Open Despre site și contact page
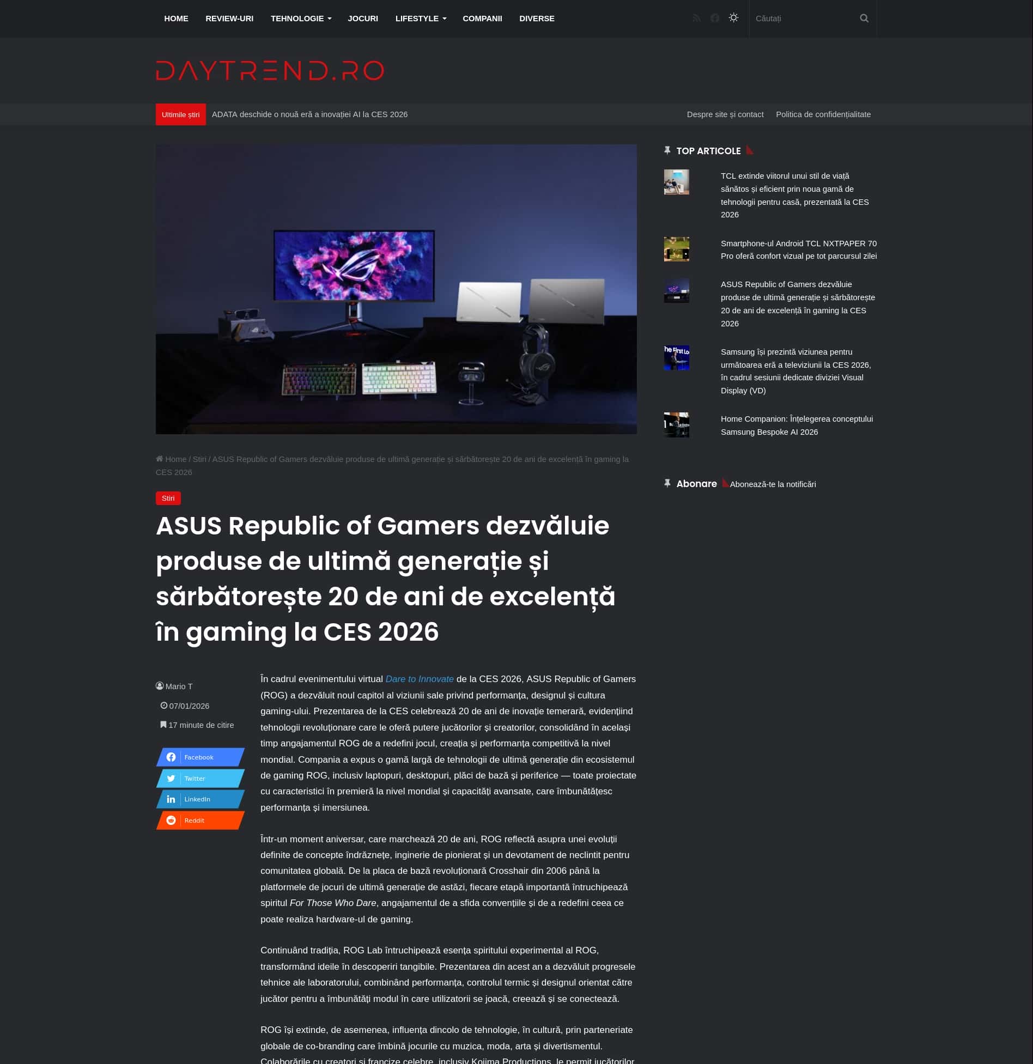Viewport: 1033px width, 1064px height. (x=725, y=114)
